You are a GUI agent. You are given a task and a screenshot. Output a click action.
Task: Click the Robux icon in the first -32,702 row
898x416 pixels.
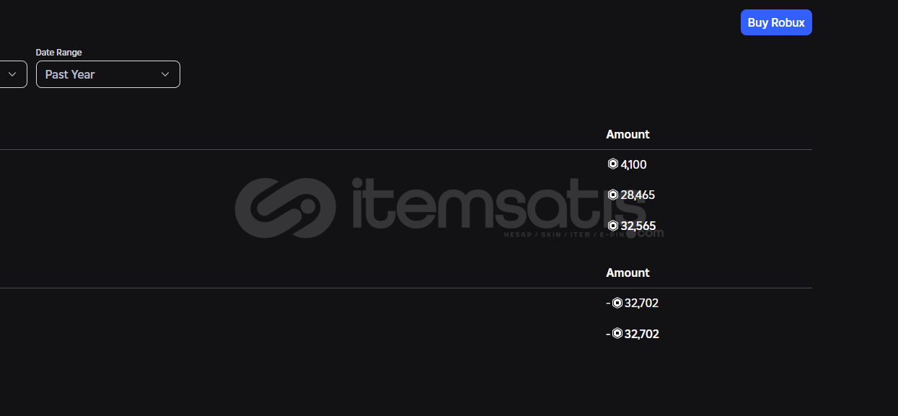617,303
